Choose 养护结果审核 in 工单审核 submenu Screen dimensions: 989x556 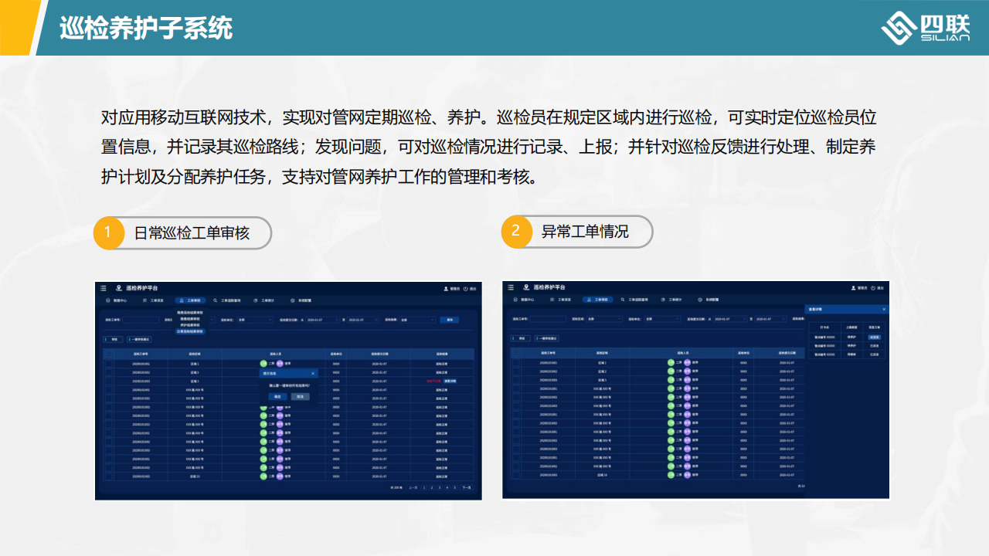coord(190,324)
